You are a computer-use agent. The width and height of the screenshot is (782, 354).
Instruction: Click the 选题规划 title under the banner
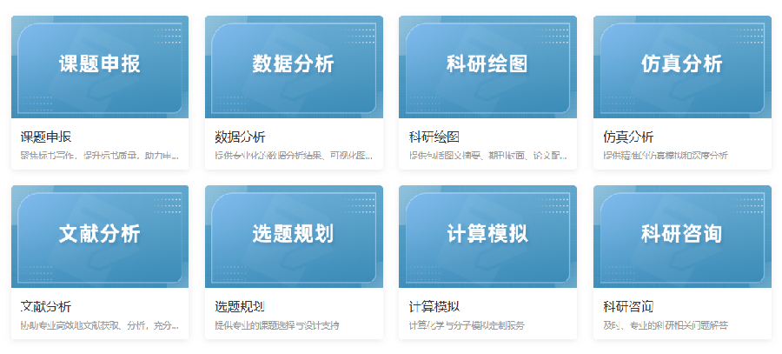[240, 306]
